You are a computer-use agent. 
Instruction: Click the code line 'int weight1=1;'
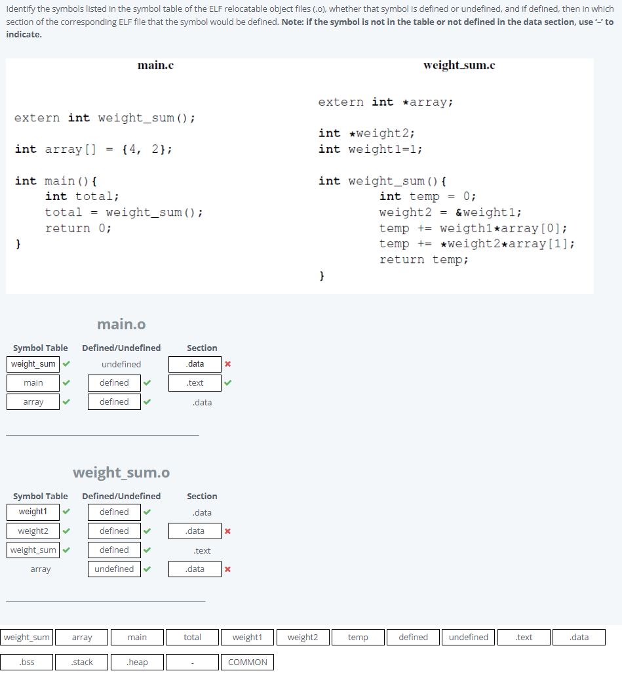370,150
